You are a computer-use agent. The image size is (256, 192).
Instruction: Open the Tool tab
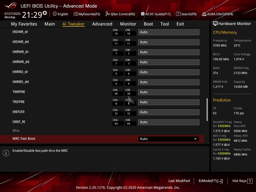point(164,24)
